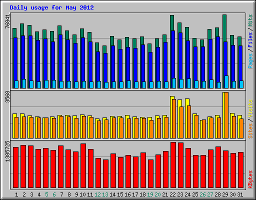Viewport: 256px width, 200px height.
Task: Click day 31 on the date axis
Action: [240, 194]
